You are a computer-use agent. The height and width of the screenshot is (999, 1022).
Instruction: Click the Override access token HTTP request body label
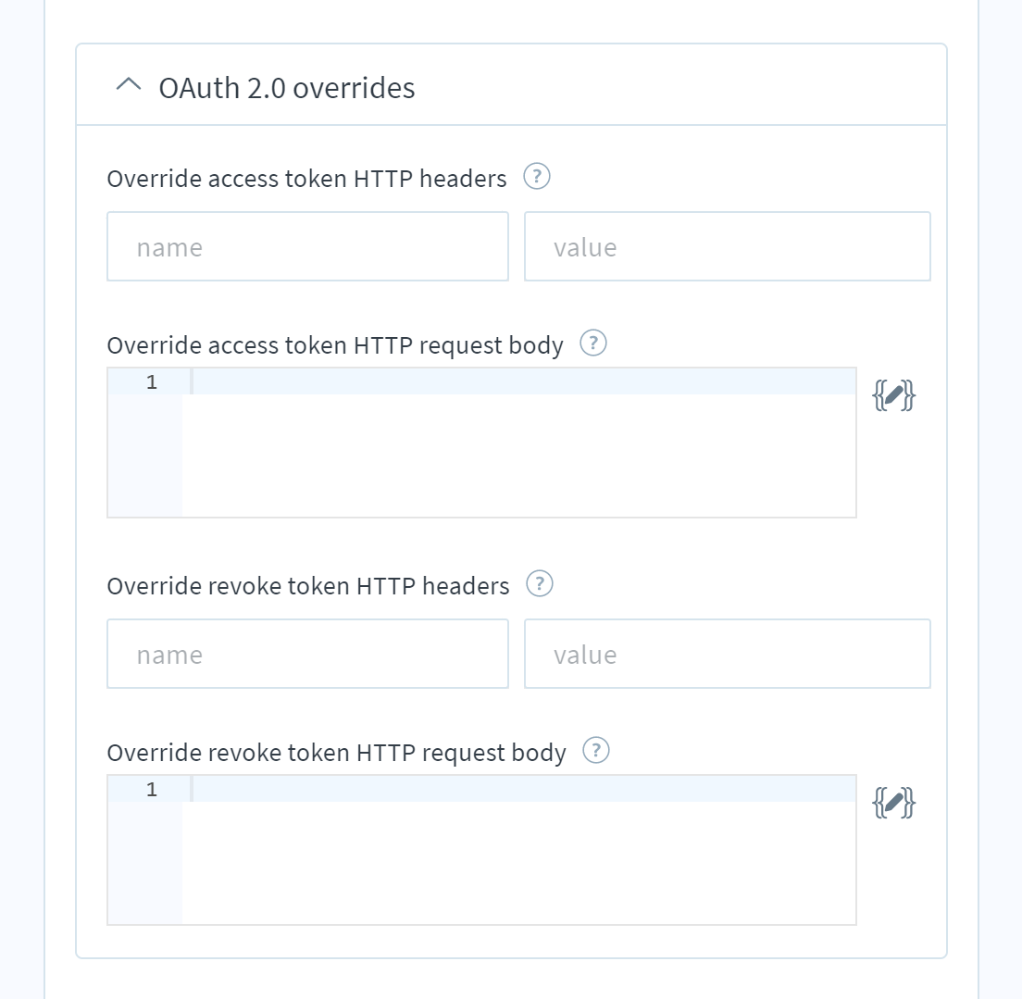(335, 345)
